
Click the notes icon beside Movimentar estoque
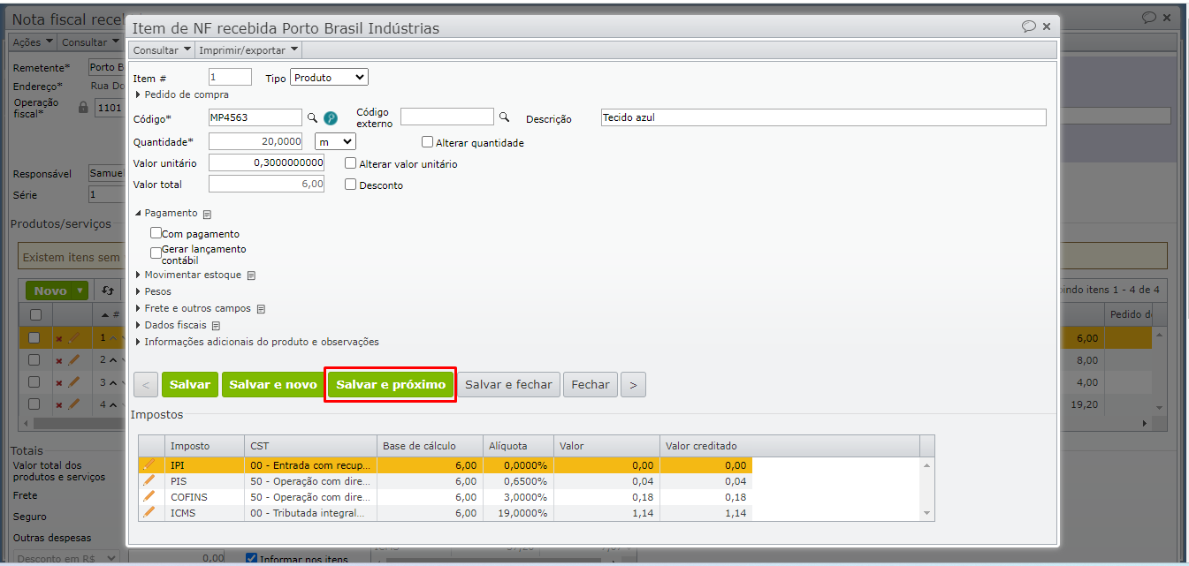coord(251,275)
